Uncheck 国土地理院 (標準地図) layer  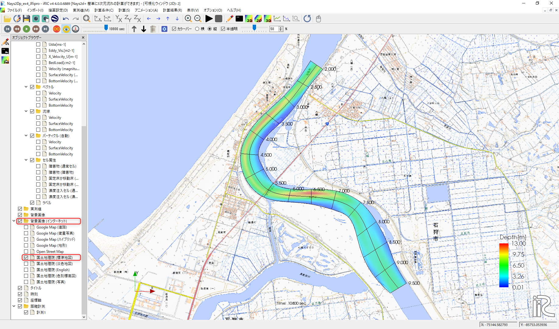pos(26,258)
